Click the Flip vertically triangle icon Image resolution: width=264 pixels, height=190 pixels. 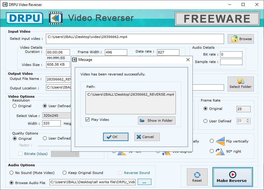pos(220,141)
